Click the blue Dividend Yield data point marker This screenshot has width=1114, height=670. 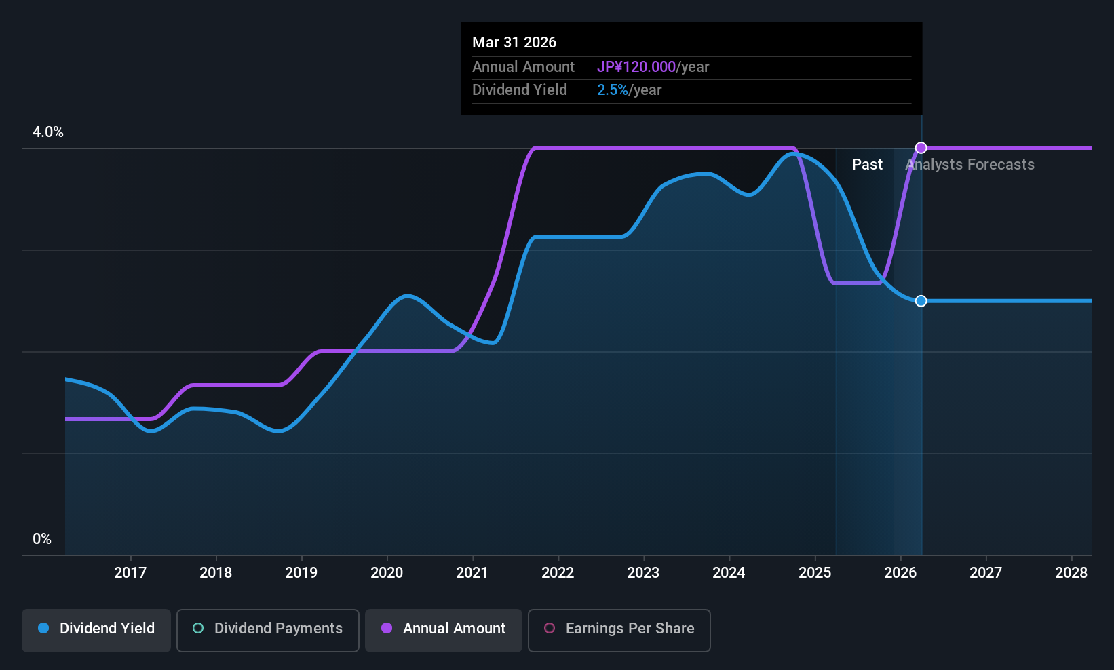[921, 301]
